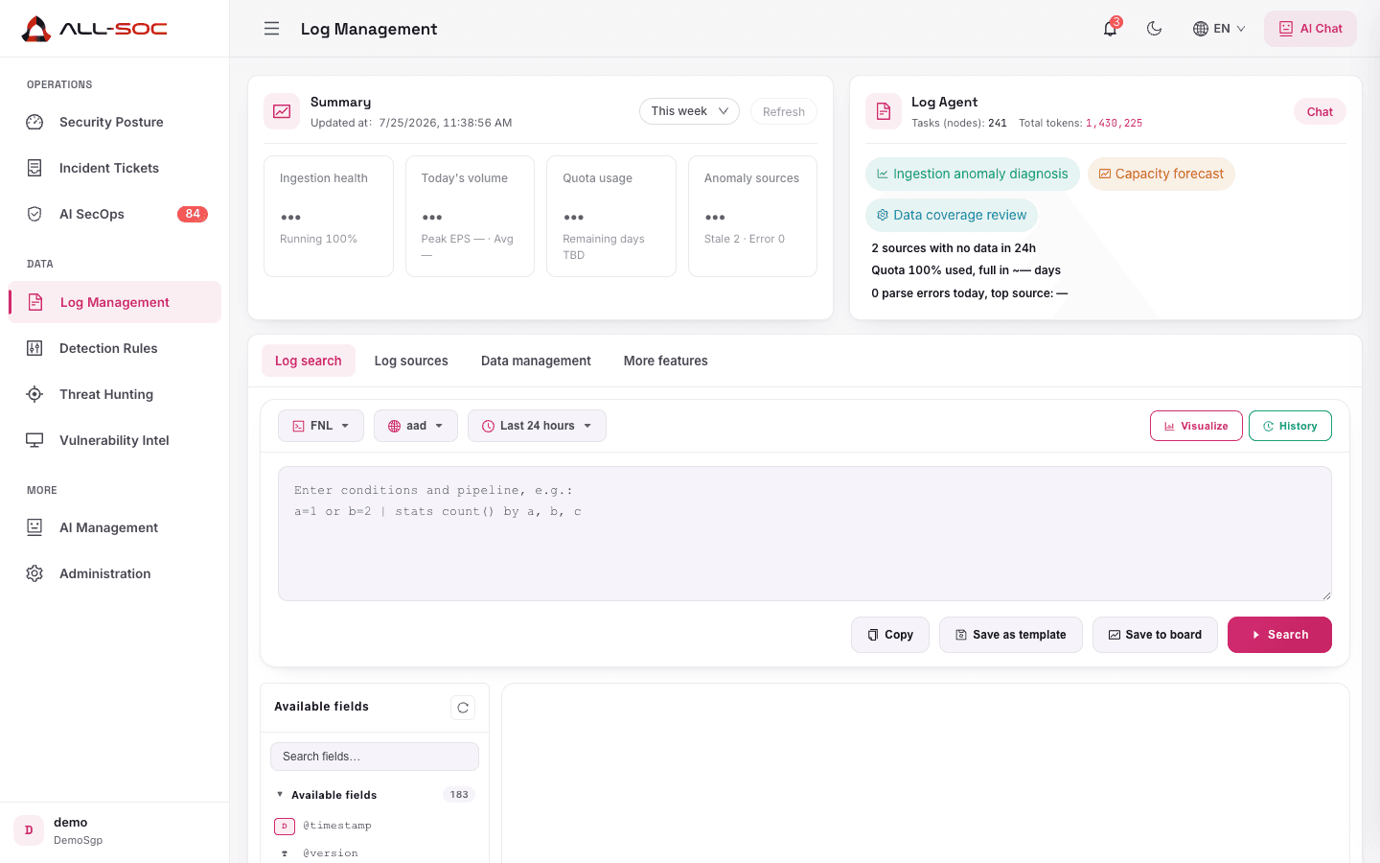Click Save as template
The image size is (1380, 863).
1011,635
